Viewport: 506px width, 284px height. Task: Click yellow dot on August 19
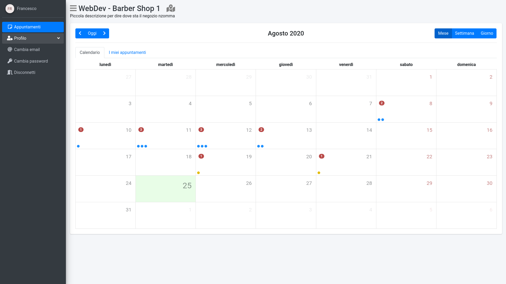point(198,173)
